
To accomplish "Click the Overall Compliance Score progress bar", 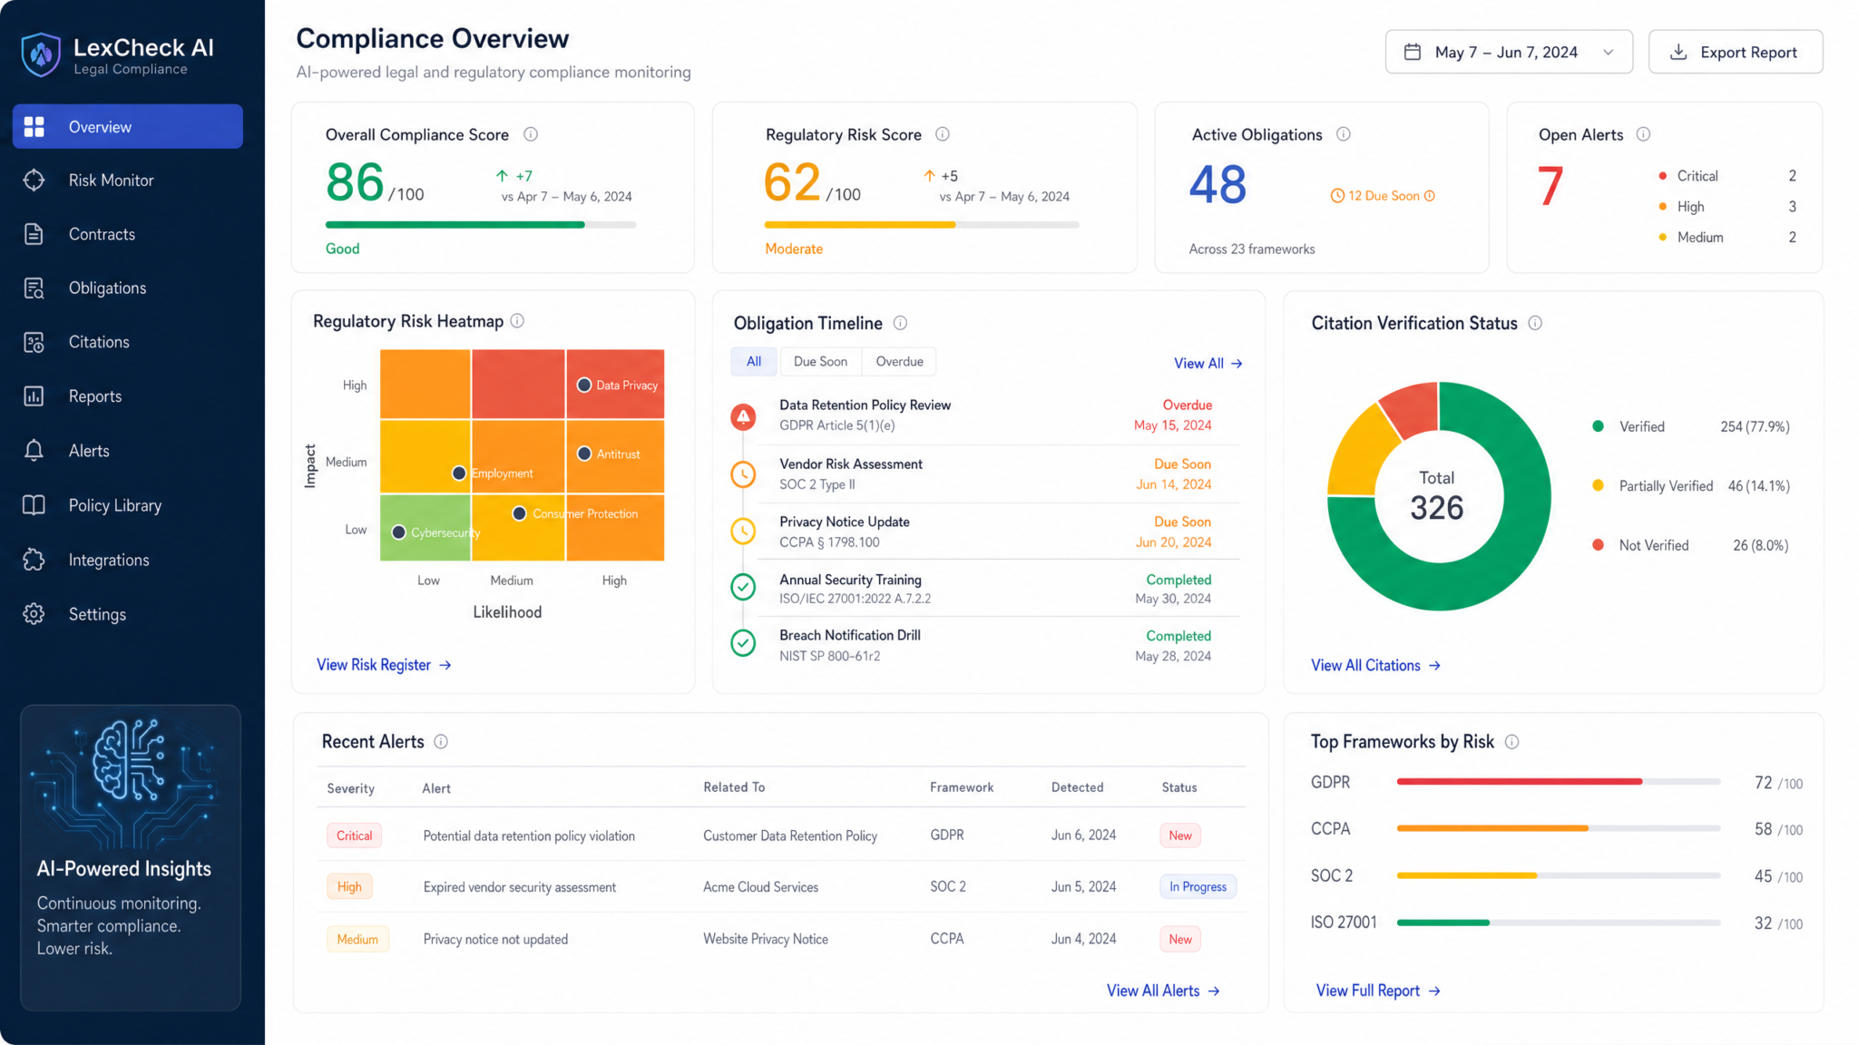I will (481, 225).
